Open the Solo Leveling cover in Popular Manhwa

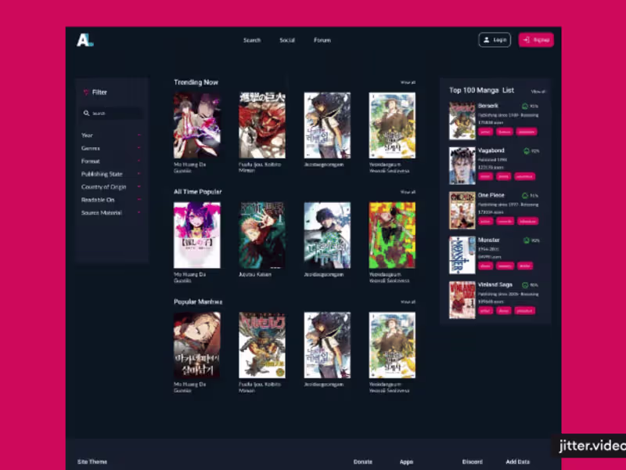click(327, 345)
